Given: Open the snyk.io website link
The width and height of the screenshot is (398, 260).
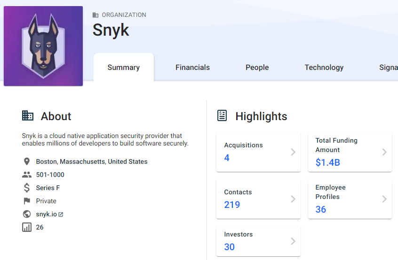Looking at the screenshot, I should pyautogui.click(x=47, y=214).
